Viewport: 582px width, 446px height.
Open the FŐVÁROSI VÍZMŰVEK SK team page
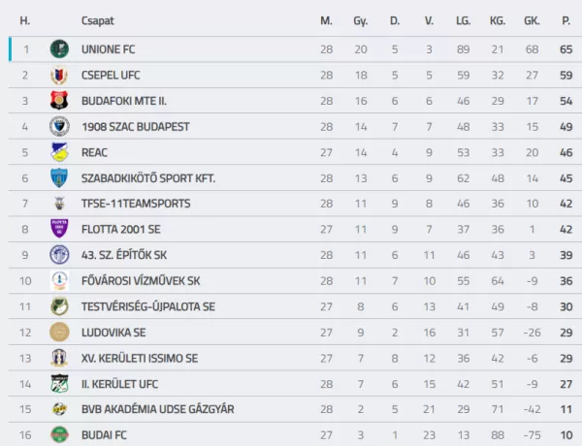coord(141,281)
